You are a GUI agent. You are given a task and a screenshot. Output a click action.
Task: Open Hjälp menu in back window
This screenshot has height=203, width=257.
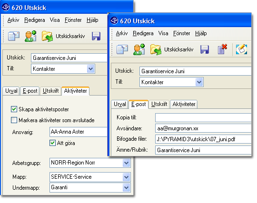92,20
